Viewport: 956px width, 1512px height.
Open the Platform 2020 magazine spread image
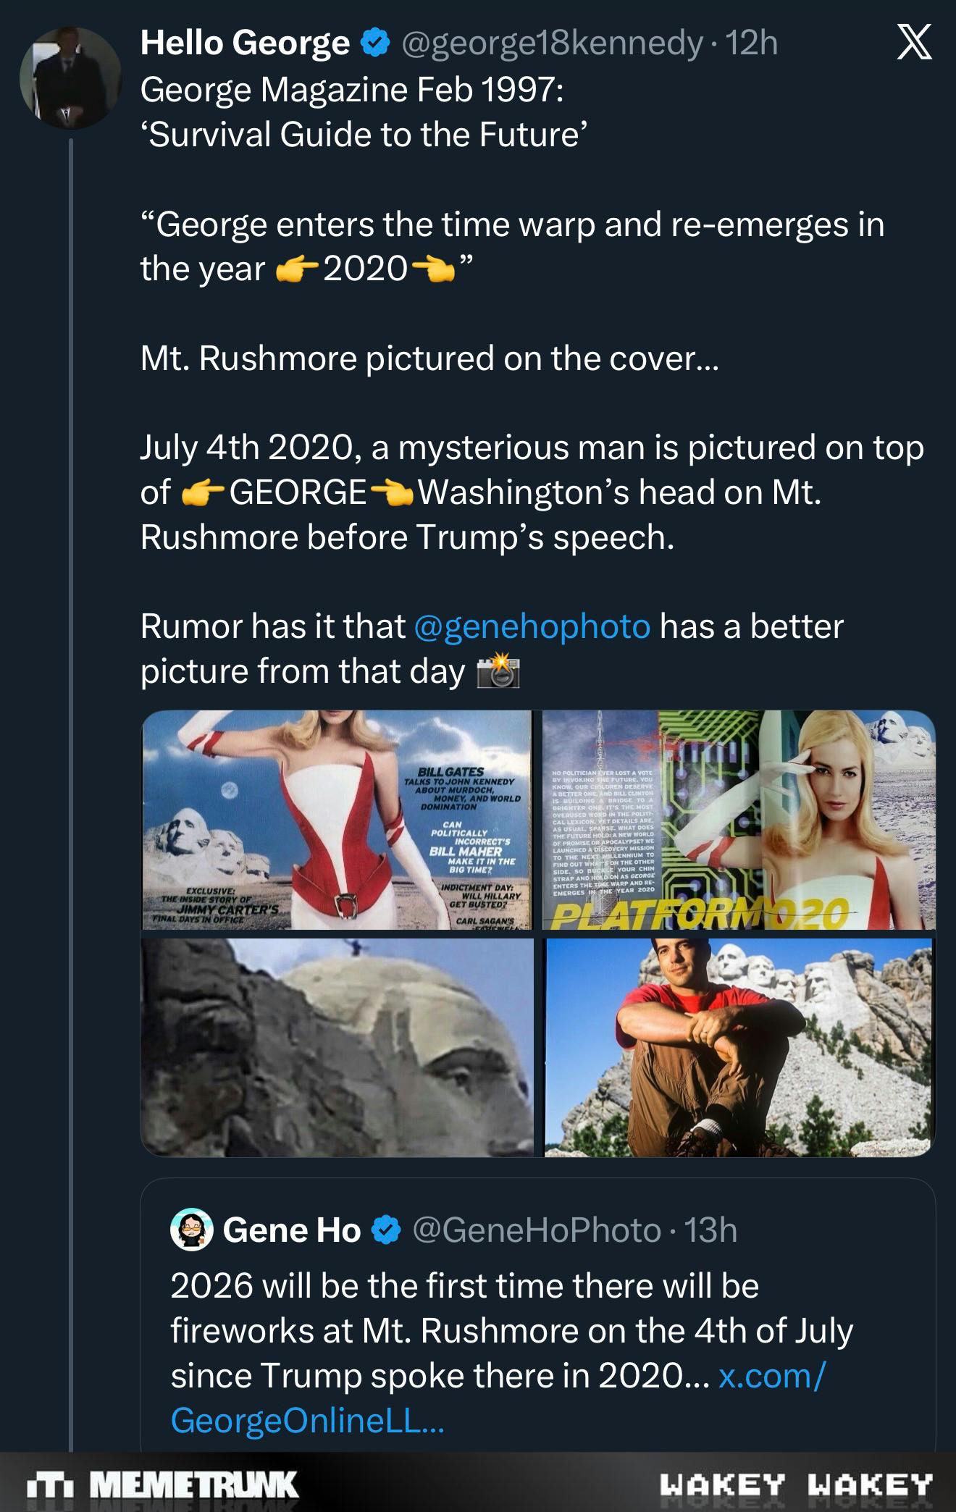tap(739, 820)
